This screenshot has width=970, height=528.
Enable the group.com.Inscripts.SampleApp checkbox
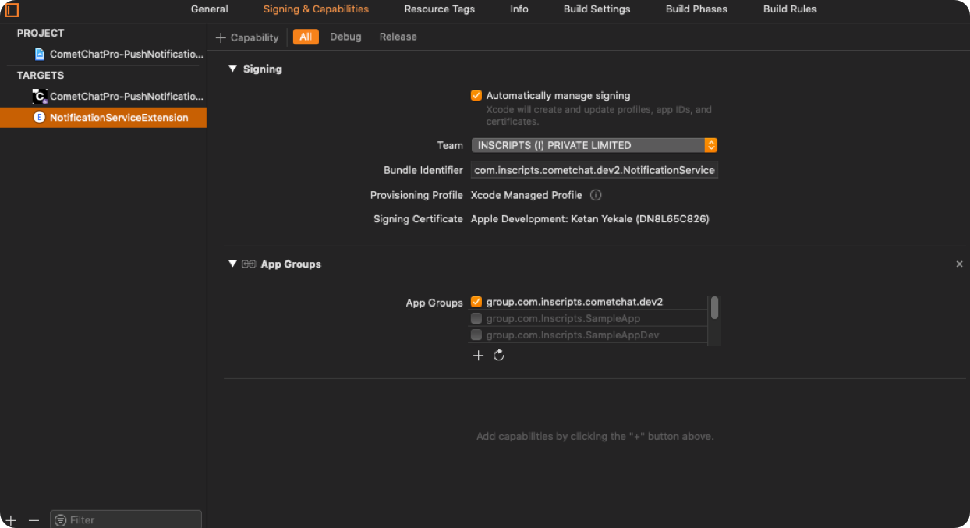[x=476, y=318]
